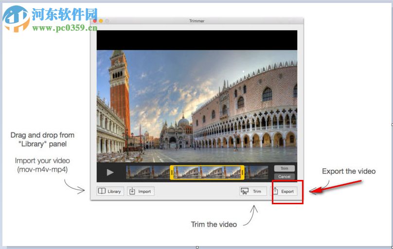Screen dimensions: 393x249
Task: Close the Trimmer window
Action: pyautogui.click(x=95, y=21)
